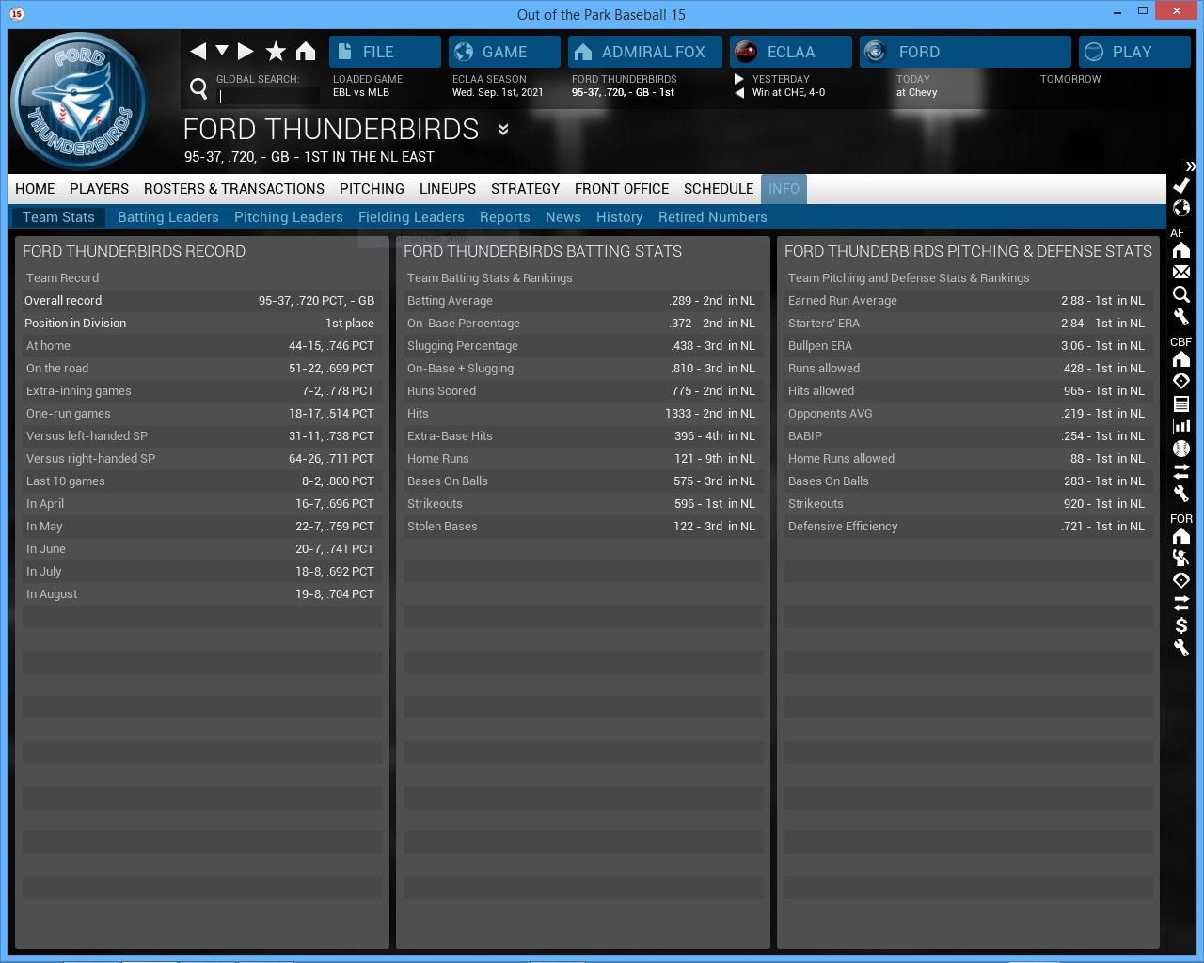Open the GAME menu

tap(504, 52)
